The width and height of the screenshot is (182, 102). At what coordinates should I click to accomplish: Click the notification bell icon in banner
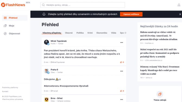pyautogui.click(x=44, y=14)
